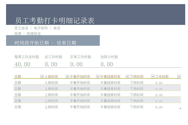Select the 0.00 value under 加班小时数
The width and height of the screenshot is (188, 125).
tap(107, 64)
